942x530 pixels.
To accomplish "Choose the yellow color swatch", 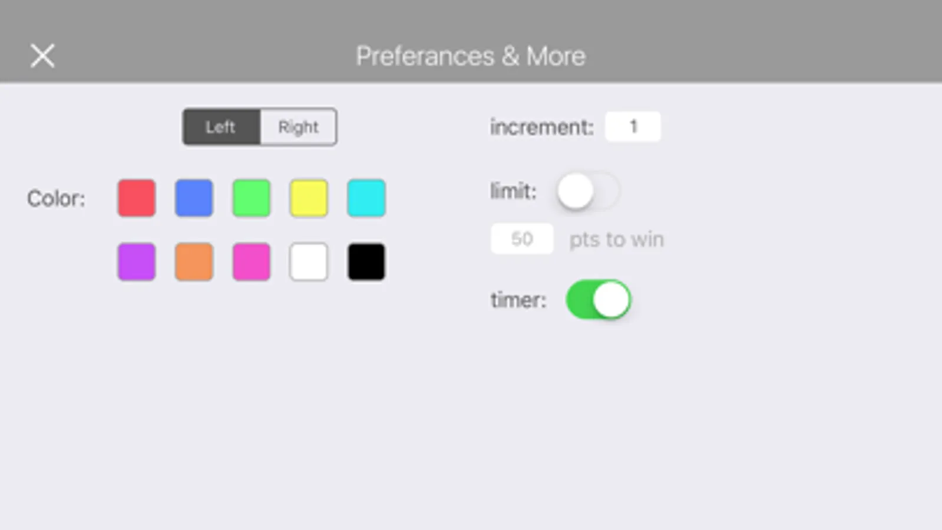I will click(x=309, y=198).
